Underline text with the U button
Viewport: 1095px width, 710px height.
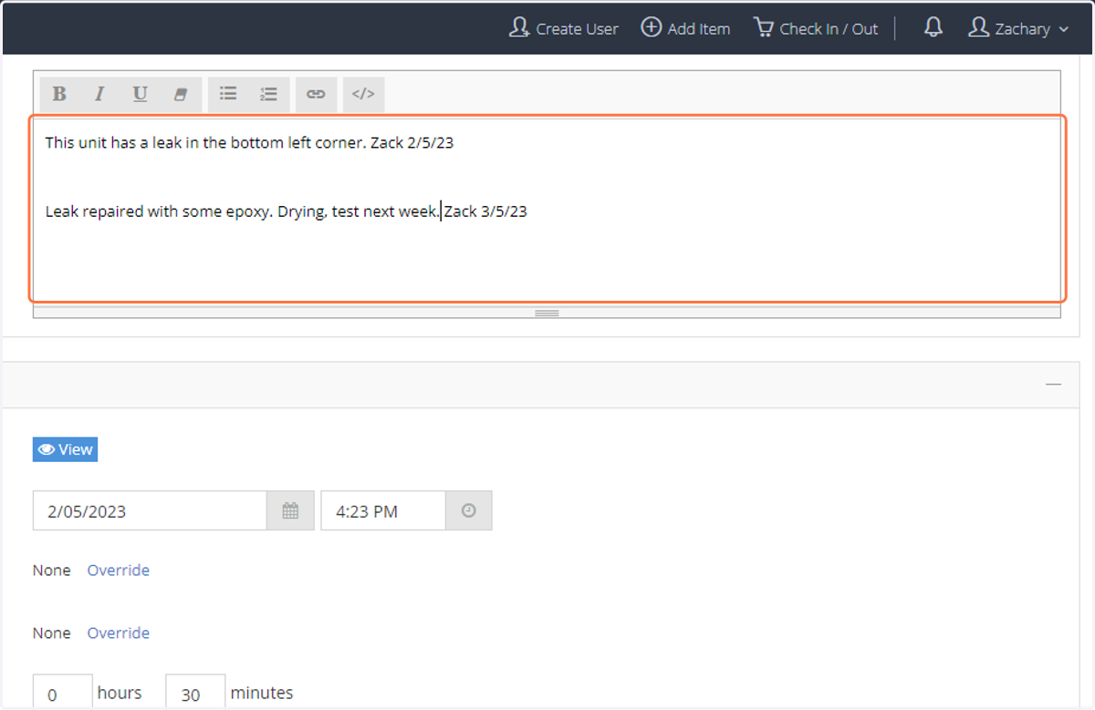tap(140, 94)
